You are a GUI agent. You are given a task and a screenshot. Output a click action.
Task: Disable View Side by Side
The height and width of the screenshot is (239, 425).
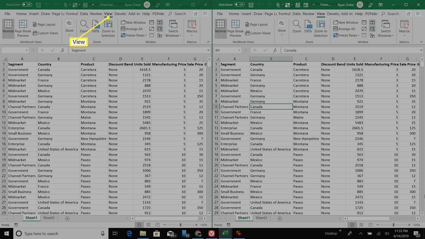(160, 22)
